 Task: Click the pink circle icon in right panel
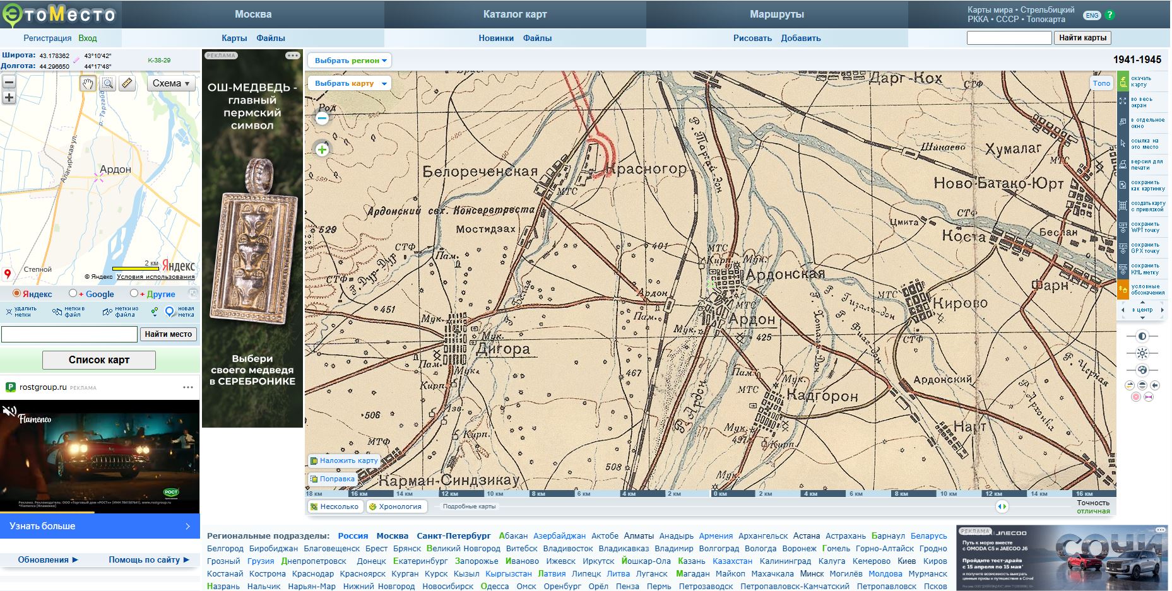coord(1136,397)
